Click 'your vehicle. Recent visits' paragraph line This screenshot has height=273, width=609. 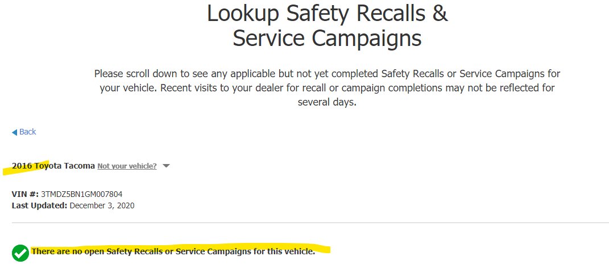327,88
